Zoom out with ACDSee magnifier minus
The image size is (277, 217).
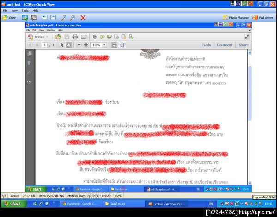[x=72, y=18]
